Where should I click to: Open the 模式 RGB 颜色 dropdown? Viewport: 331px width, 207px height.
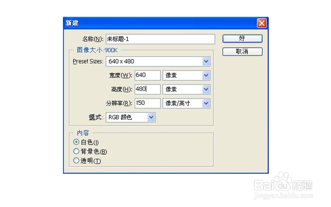coord(130,117)
